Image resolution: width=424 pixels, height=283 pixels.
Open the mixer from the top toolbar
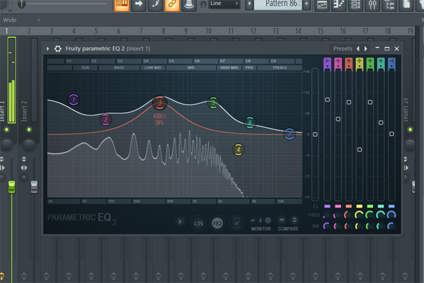pyautogui.click(x=372, y=5)
